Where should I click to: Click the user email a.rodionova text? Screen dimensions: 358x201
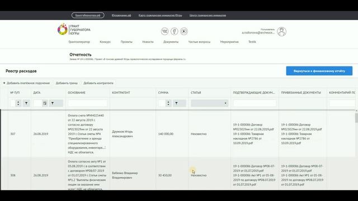point(258,33)
